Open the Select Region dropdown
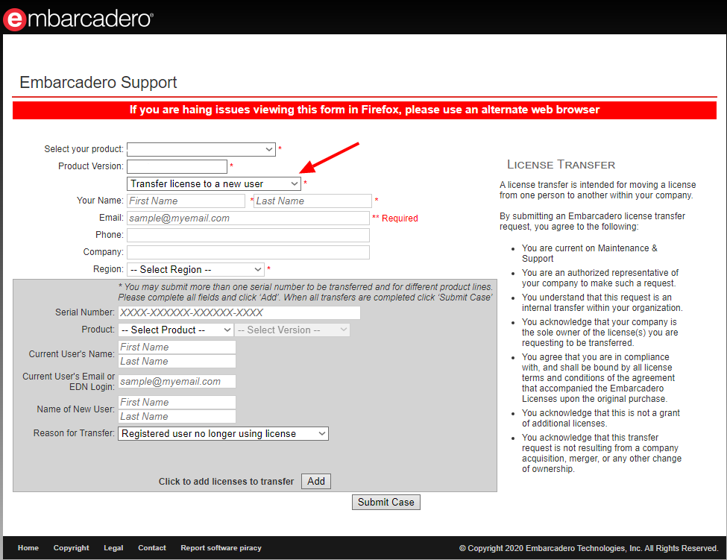 [x=195, y=269]
